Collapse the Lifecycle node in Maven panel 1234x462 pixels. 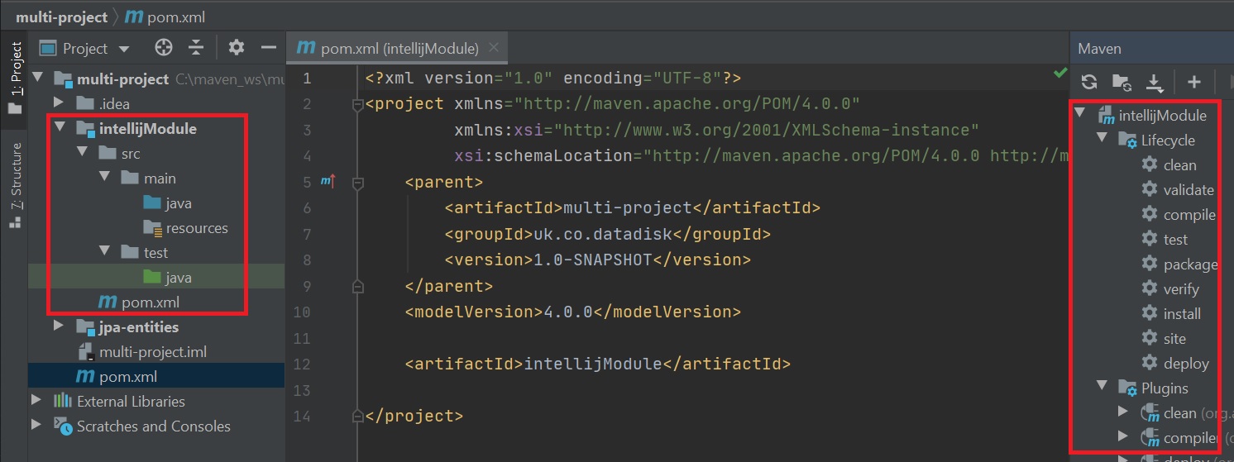click(x=1102, y=140)
